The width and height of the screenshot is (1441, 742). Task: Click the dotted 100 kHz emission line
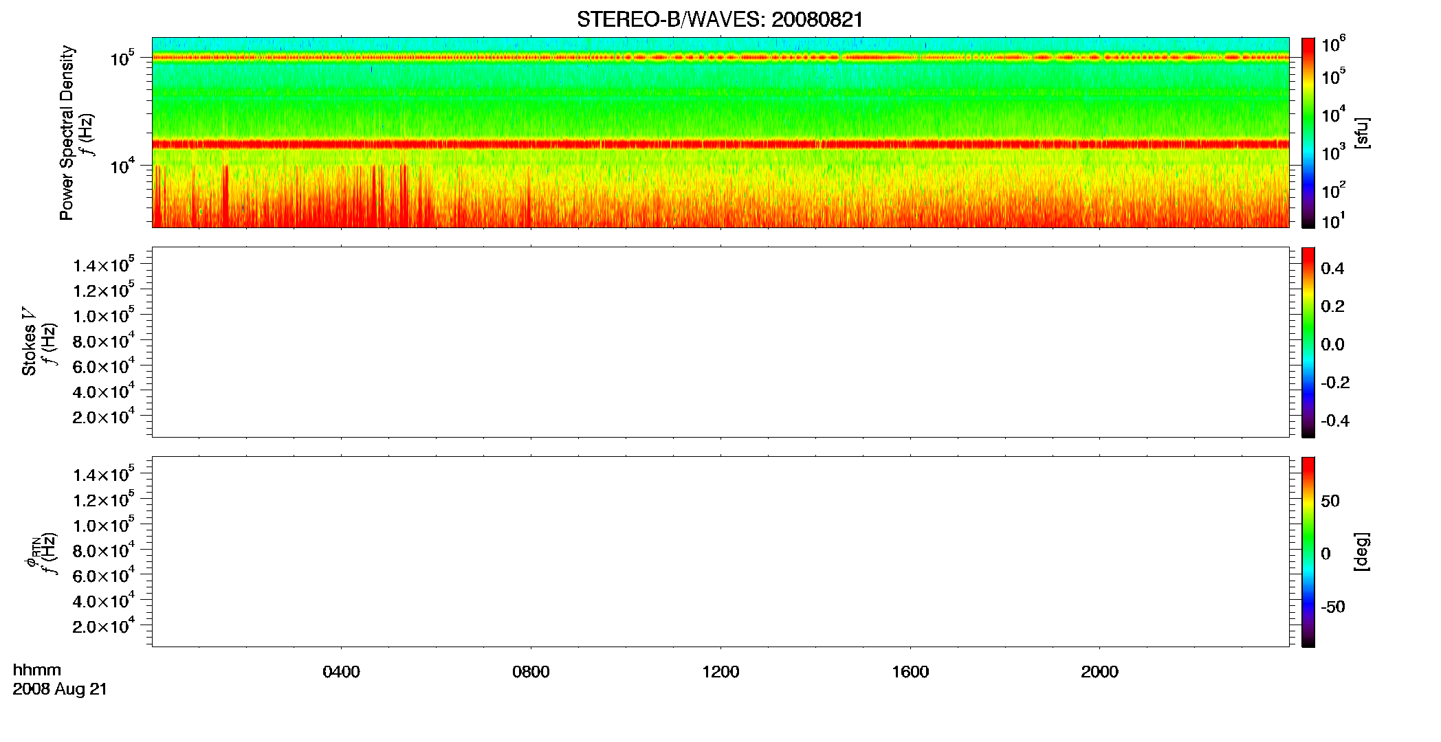(x=720, y=58)
